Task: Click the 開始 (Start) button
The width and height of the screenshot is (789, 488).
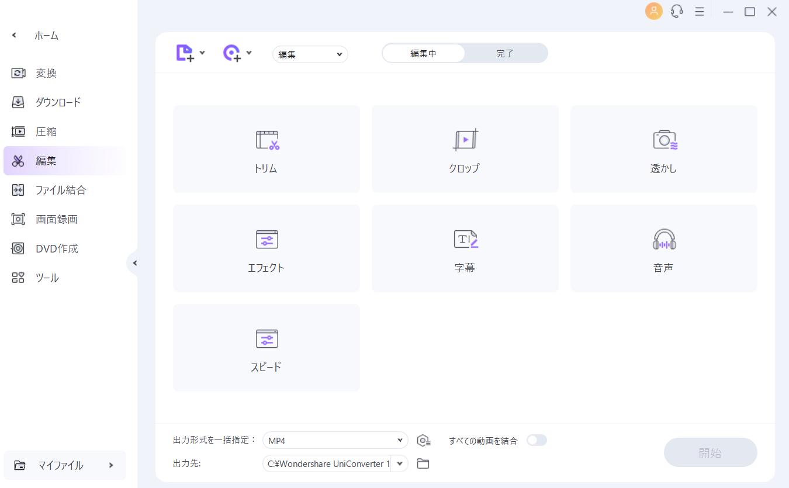Action: point(711,452)
